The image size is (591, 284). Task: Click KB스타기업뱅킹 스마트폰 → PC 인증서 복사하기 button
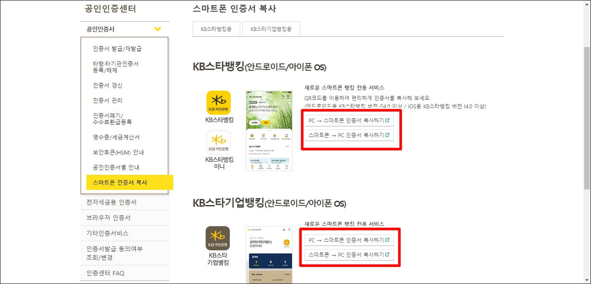[349, 255]
